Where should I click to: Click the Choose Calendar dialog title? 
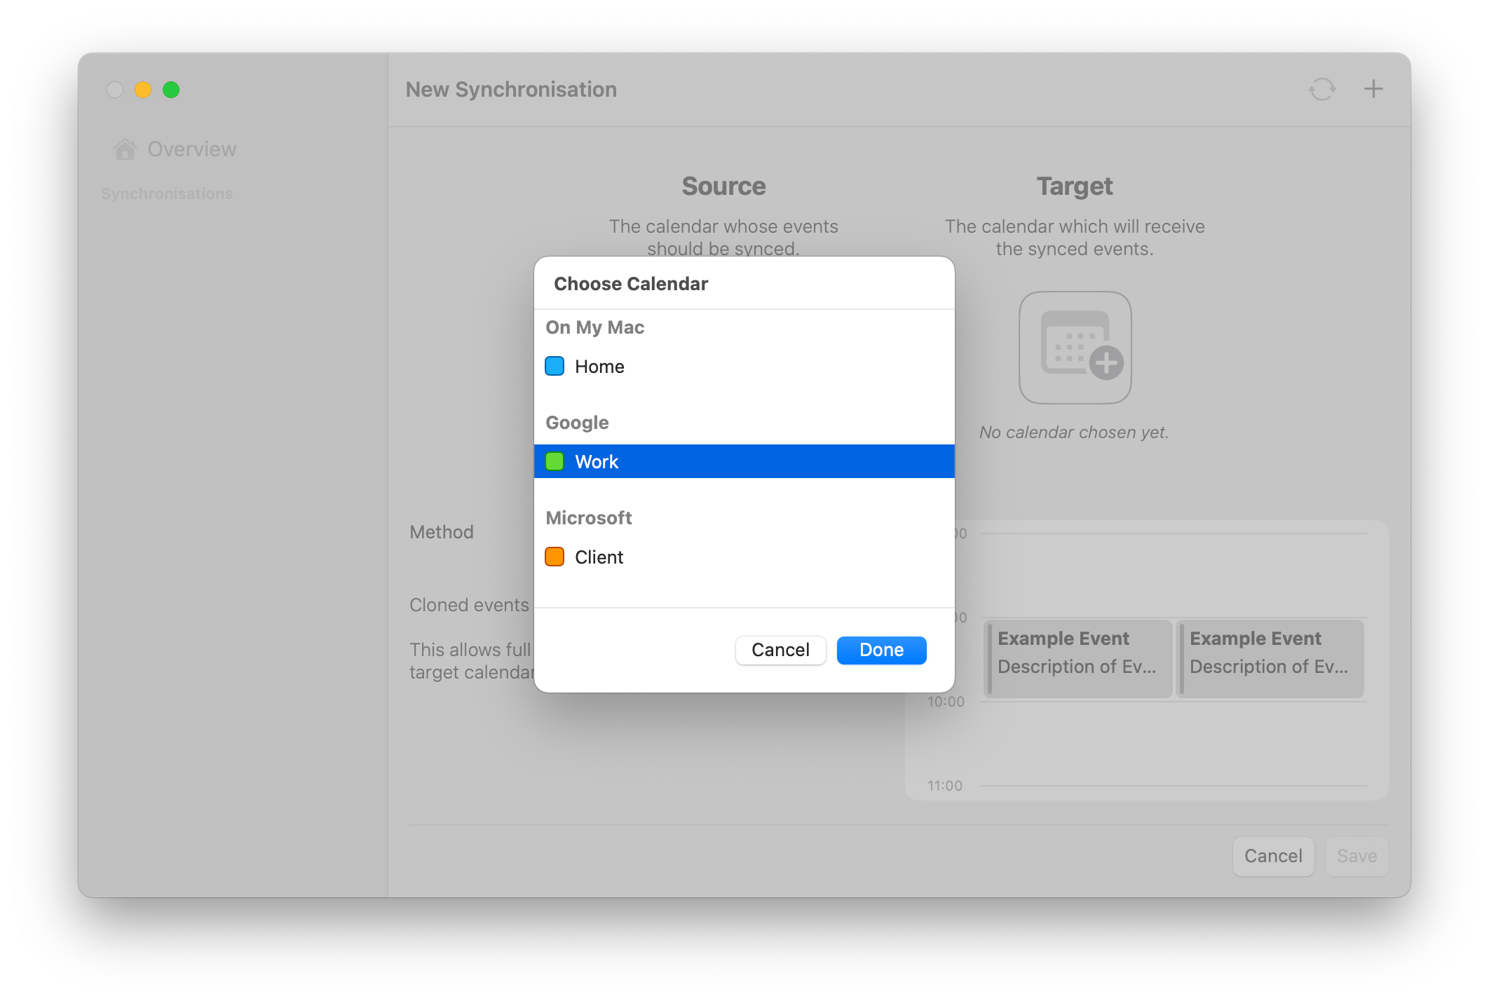tap(631, 284)
